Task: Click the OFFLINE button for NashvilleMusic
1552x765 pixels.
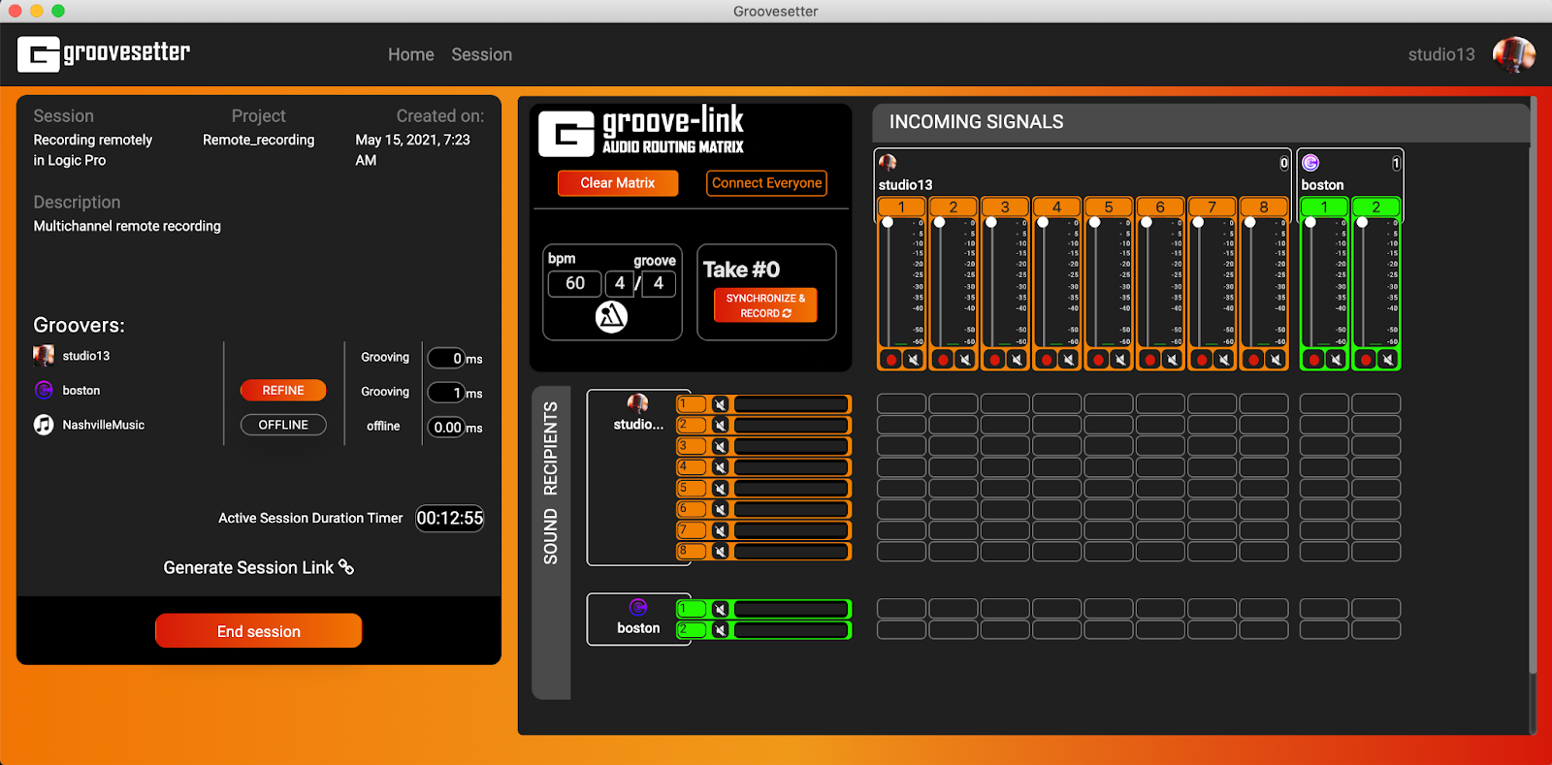Action: coord(283,425)
